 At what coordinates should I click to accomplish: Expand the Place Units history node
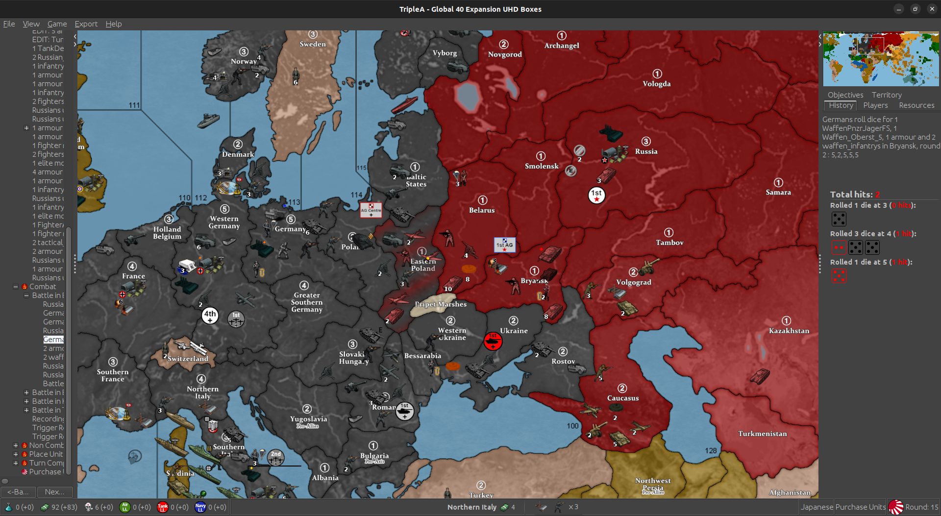(x=16, y=454)
